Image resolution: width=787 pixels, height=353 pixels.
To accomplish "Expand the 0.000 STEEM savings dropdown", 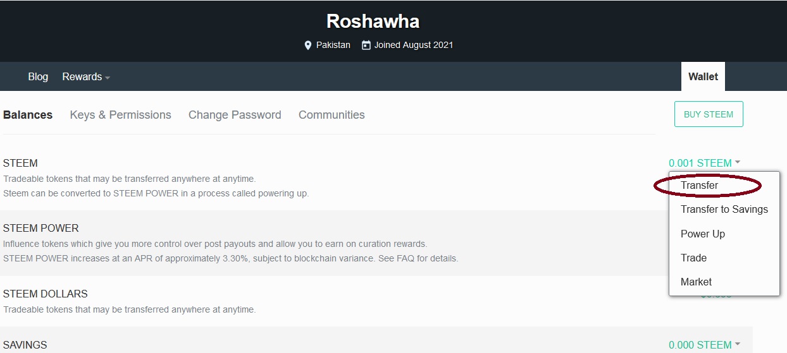I will (704, 345).
